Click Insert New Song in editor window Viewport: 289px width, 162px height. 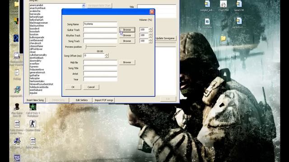pyautogui.click(x=35, y=100)
